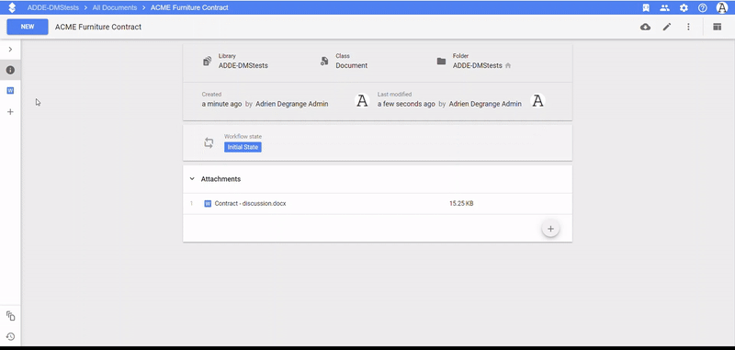Click the Library value ADDE-DMStests
The image size is (735, 350).
click(243, 65)
